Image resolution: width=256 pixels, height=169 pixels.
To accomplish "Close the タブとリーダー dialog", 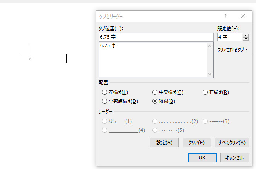I will [243, 17].
